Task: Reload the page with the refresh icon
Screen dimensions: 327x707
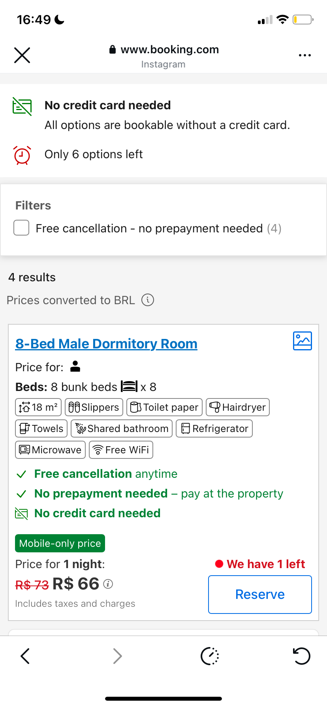Action: (x=301, y=656)
